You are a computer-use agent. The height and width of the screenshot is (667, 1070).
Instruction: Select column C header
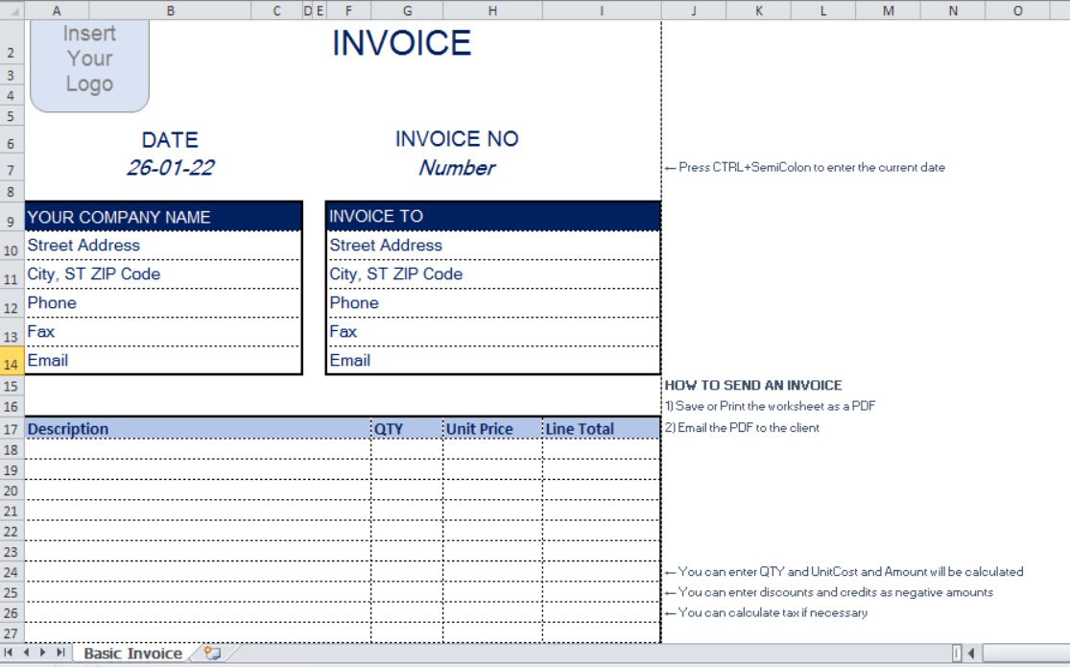tap(276, 11)
